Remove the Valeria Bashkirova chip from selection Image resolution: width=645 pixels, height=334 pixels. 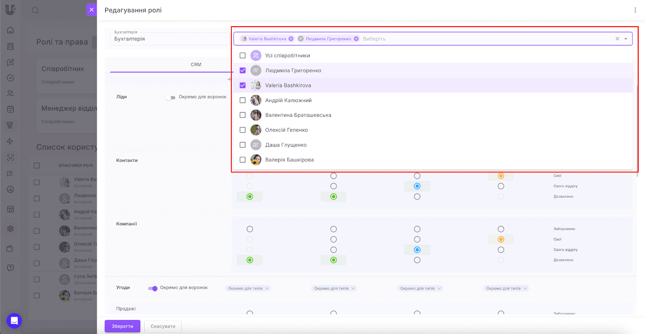pyautogui.click(x=291, y=39)
